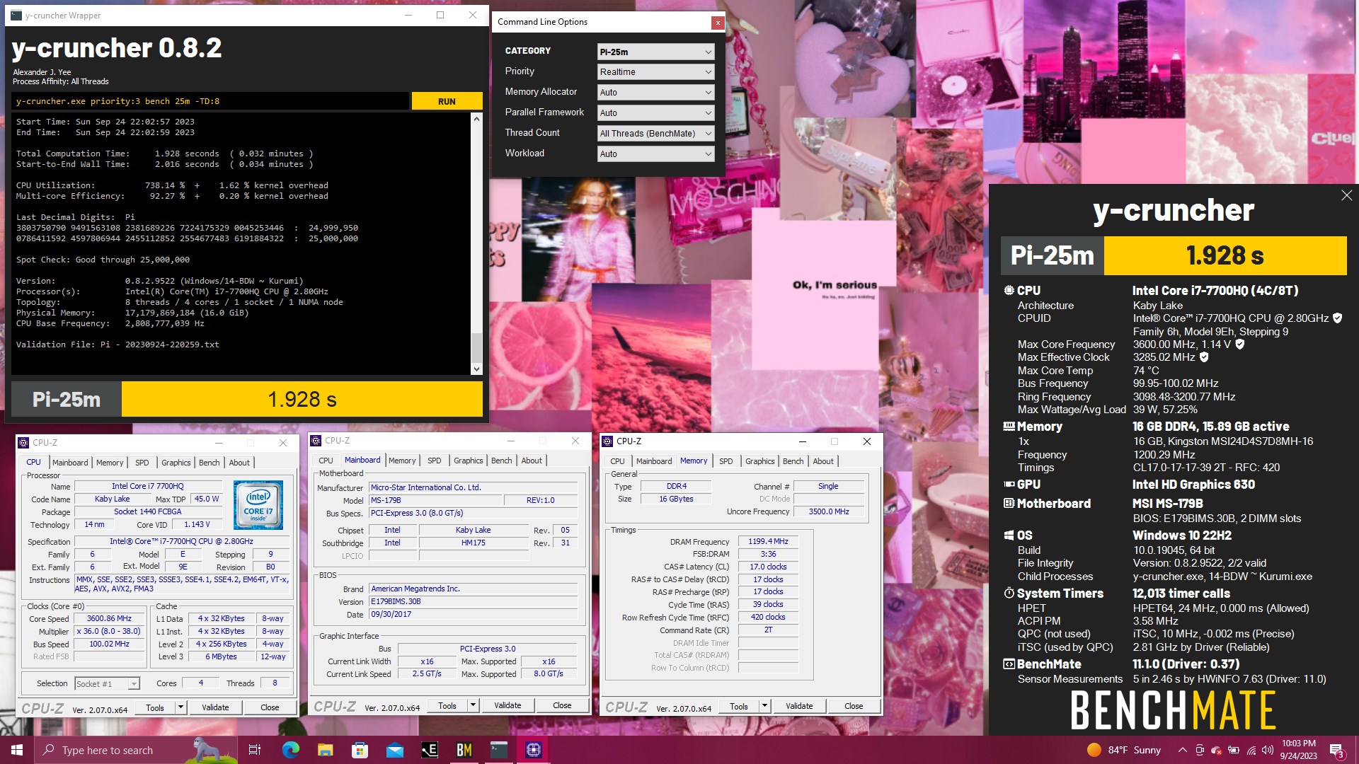Screen dimensions: 1359x764
Task: Click the CPU-Z title icon in the middle window
Action: point(316,441)
